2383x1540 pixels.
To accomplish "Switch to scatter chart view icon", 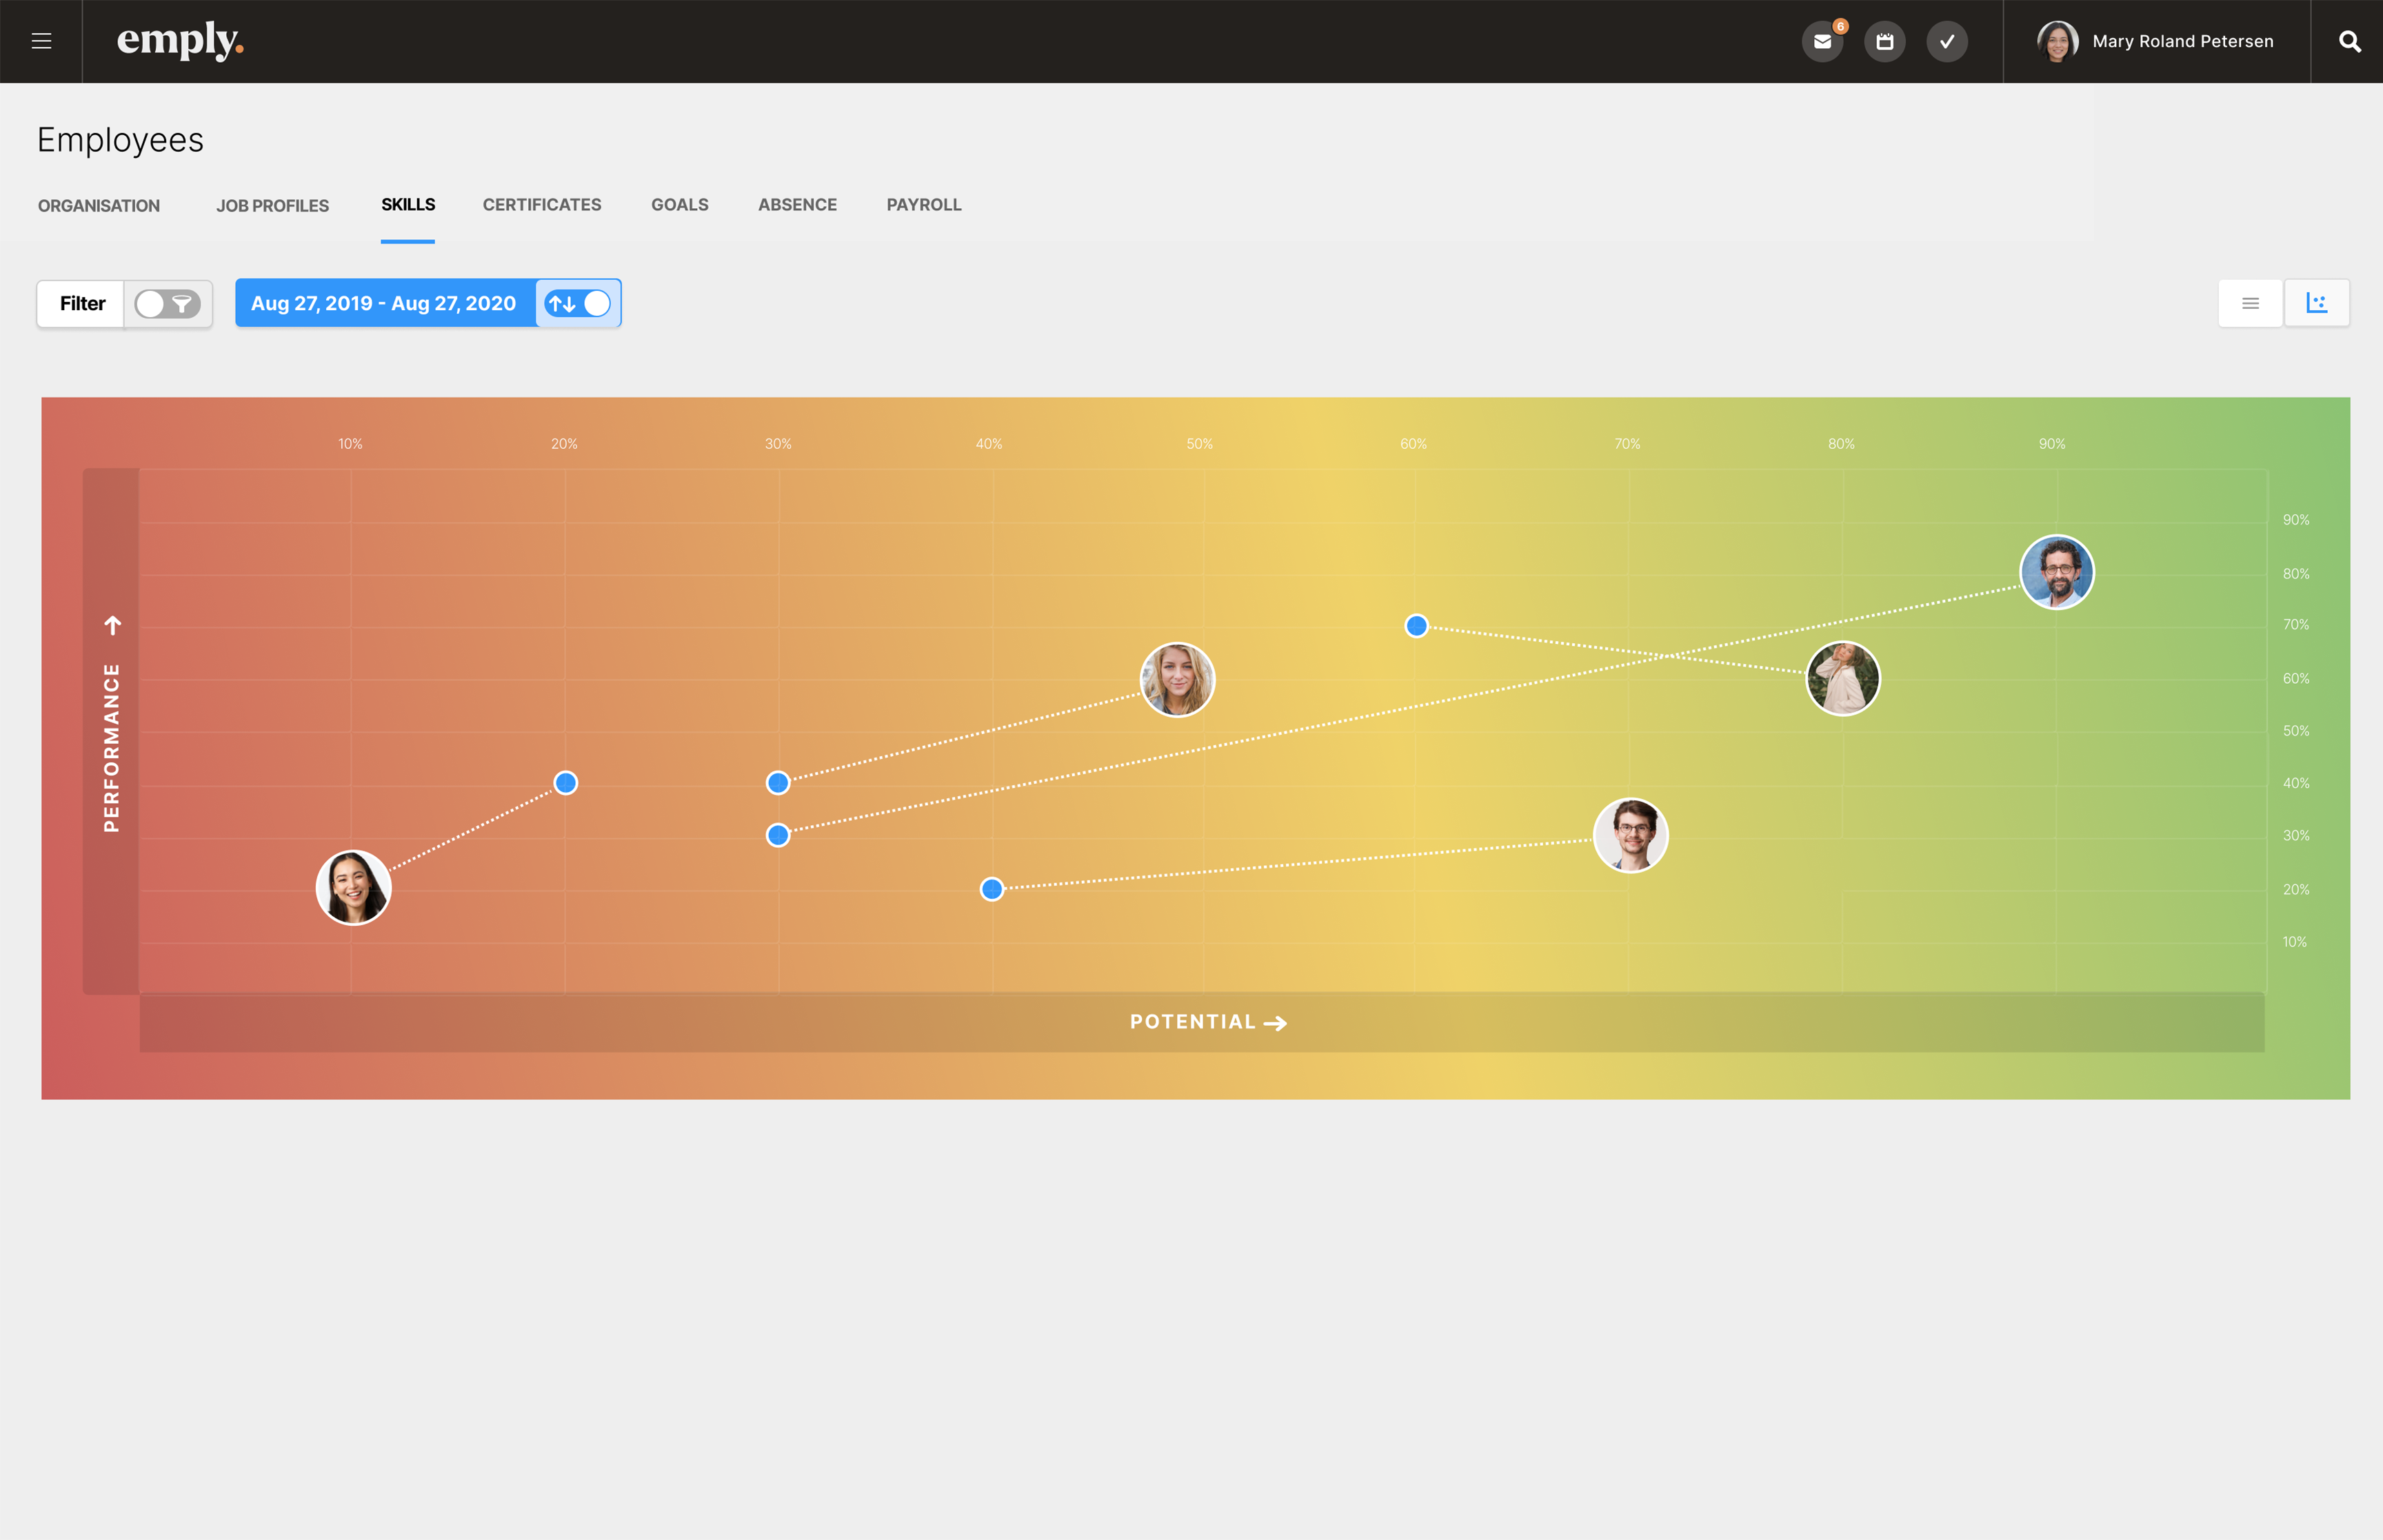I will (2317, 303).
